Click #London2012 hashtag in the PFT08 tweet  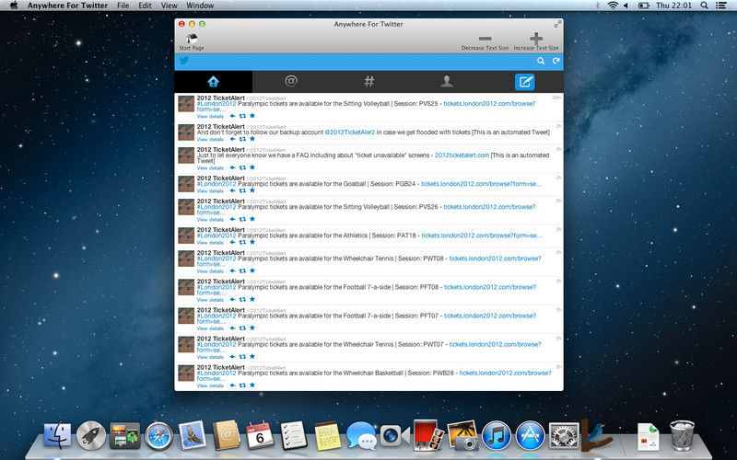(216, 287)
